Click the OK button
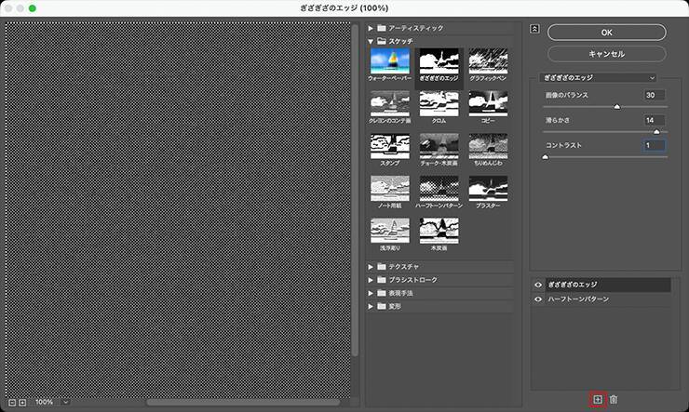The image size is (689, 412). tap(606, 33)
